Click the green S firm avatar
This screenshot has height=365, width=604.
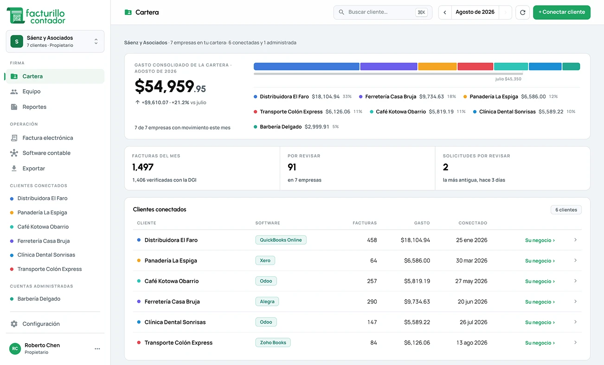click(x=17, y=42)
